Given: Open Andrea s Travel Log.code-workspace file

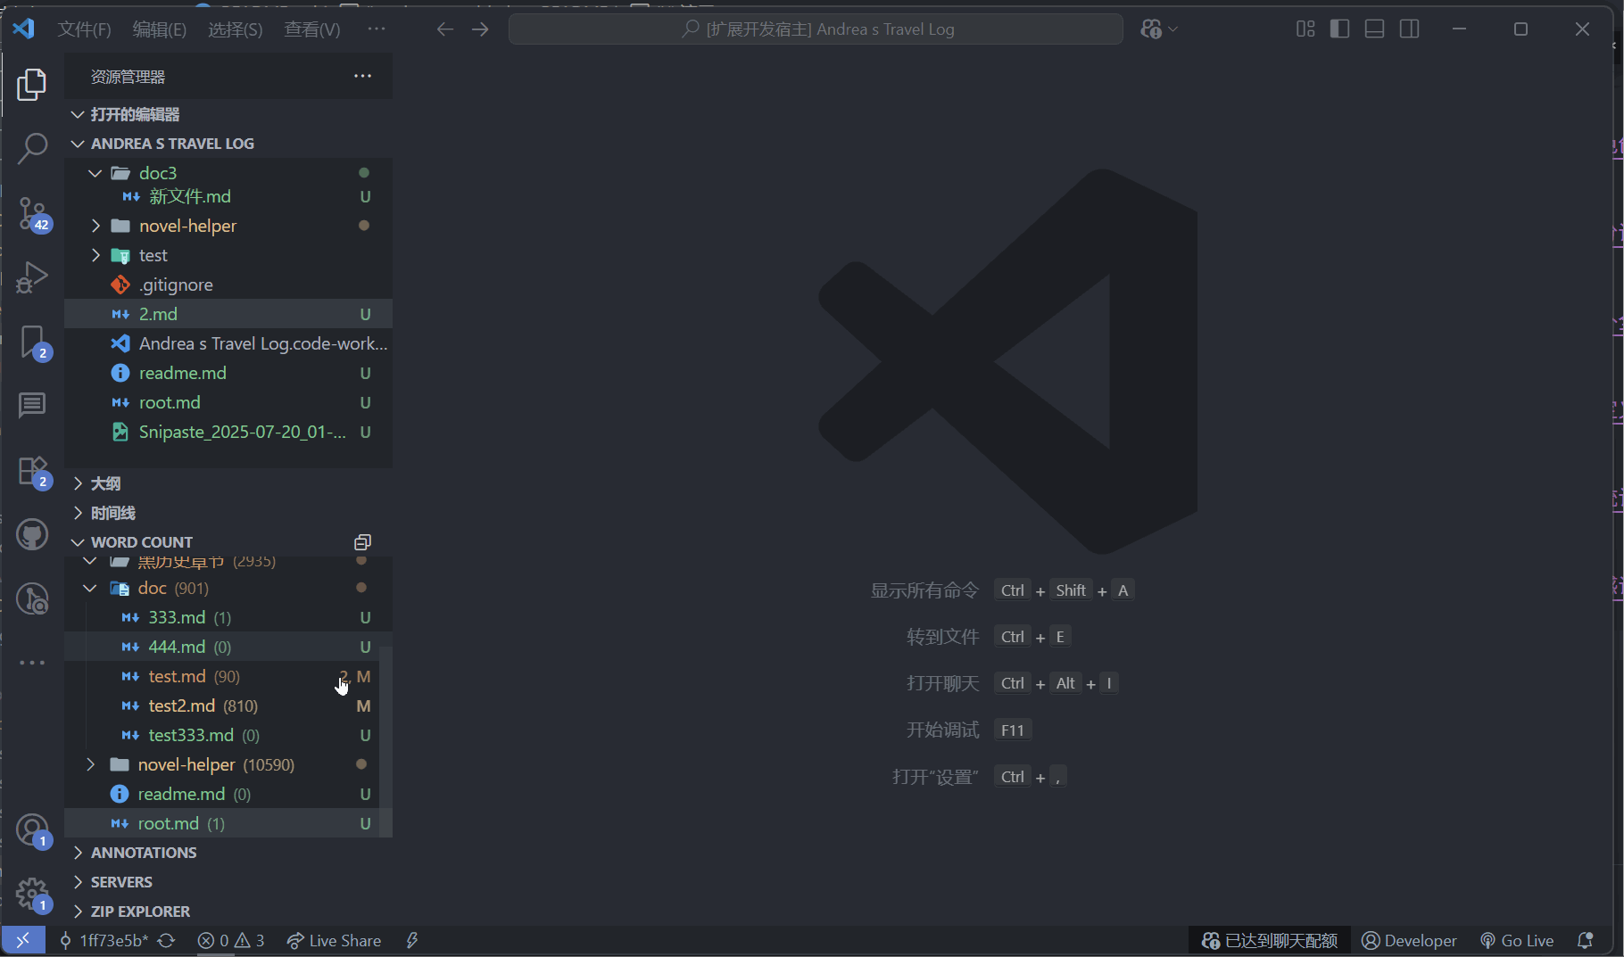Looking at the screenshot, I should (228, 343).
